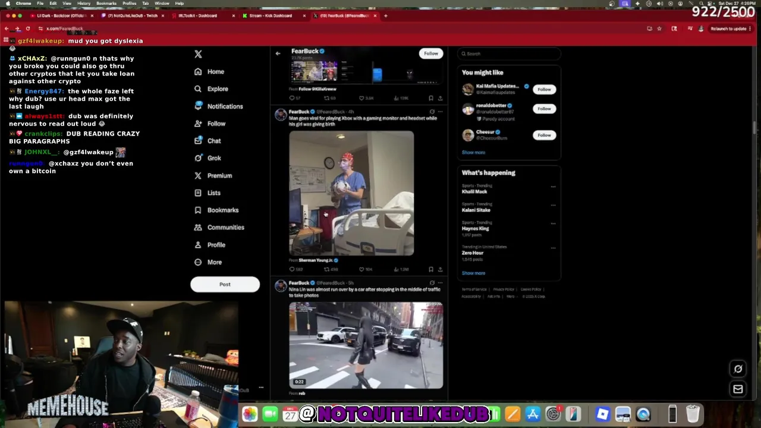Click the Grok icon on Xbox birth post
Viewport: 761px width, 428px height.
point(432,112)
